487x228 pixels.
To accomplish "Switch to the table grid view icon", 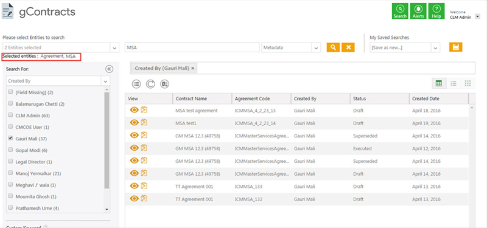I will pos(439,83).
